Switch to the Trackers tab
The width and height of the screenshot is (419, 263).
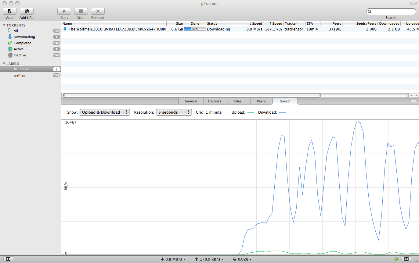tap(214, 101)
